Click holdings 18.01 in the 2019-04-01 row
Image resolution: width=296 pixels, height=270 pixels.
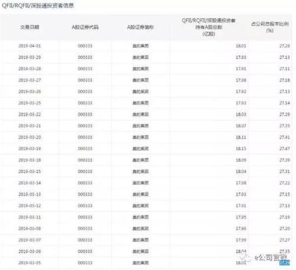pos(241,46)
